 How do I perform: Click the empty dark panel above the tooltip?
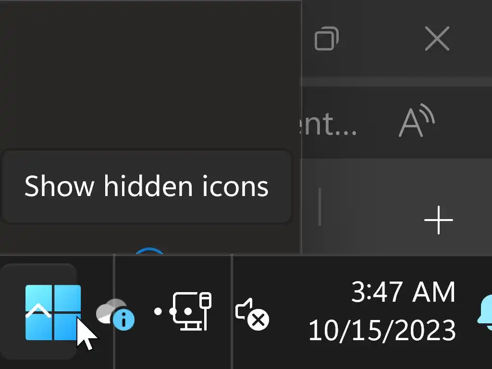coord(149,72)
